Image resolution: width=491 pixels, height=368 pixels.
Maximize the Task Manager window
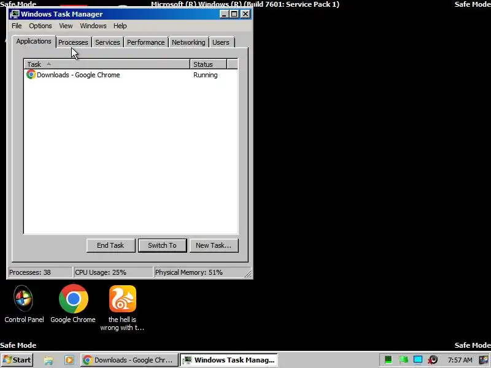tap(234, 14)
